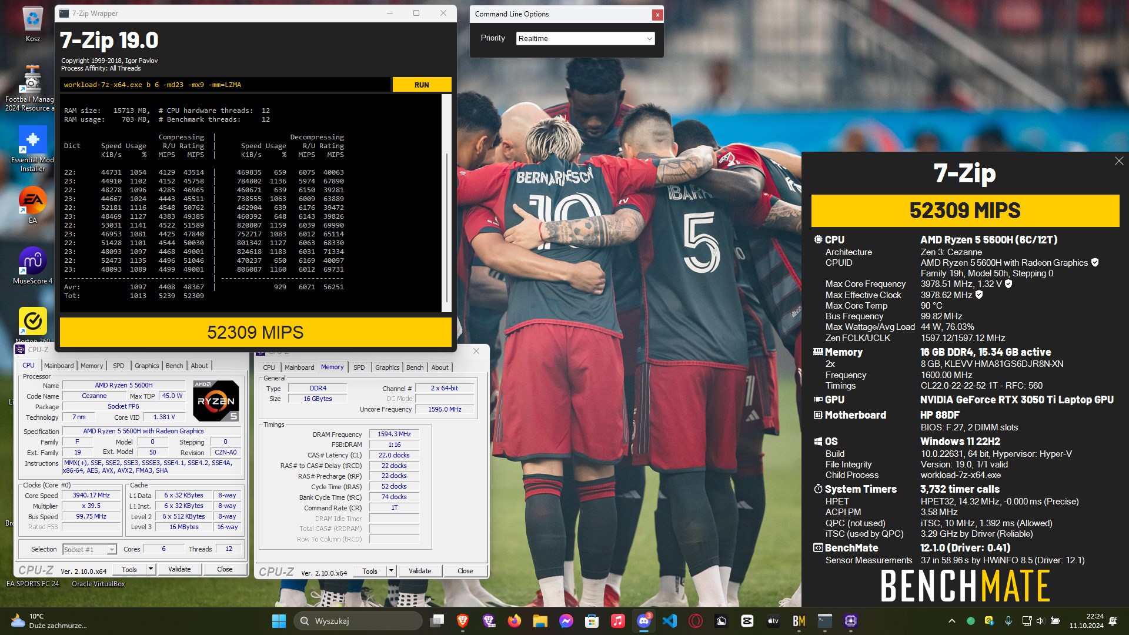Launch Brave Nightly from the taskbar

click(489, 621)
